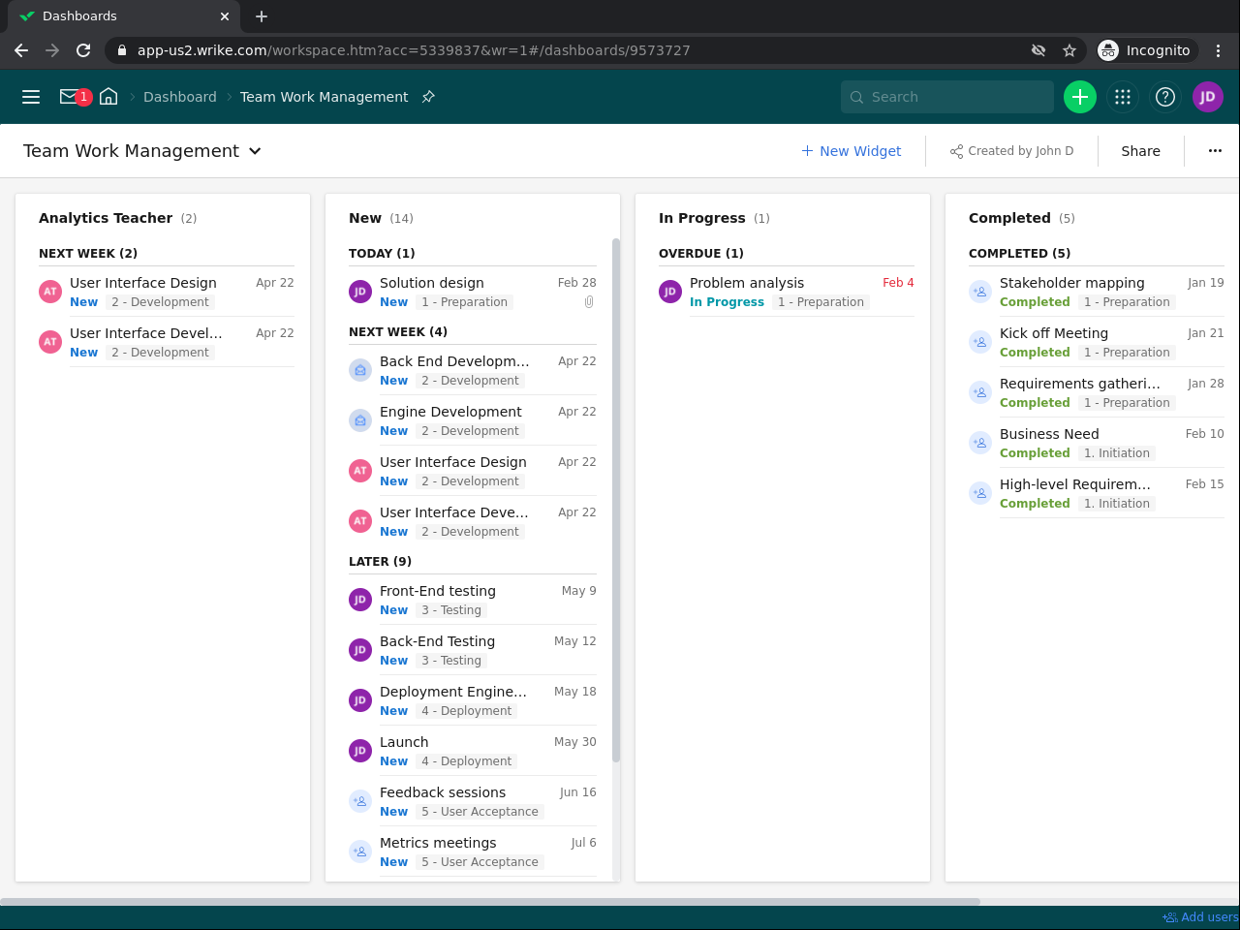Open the Business Need task
The height and width of the screenshot is (930, 1240).
1049,434
